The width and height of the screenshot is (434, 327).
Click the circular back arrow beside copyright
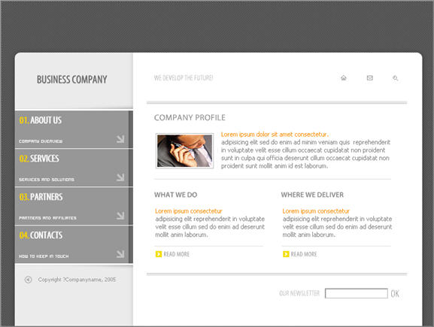click(x=29, y=280)
